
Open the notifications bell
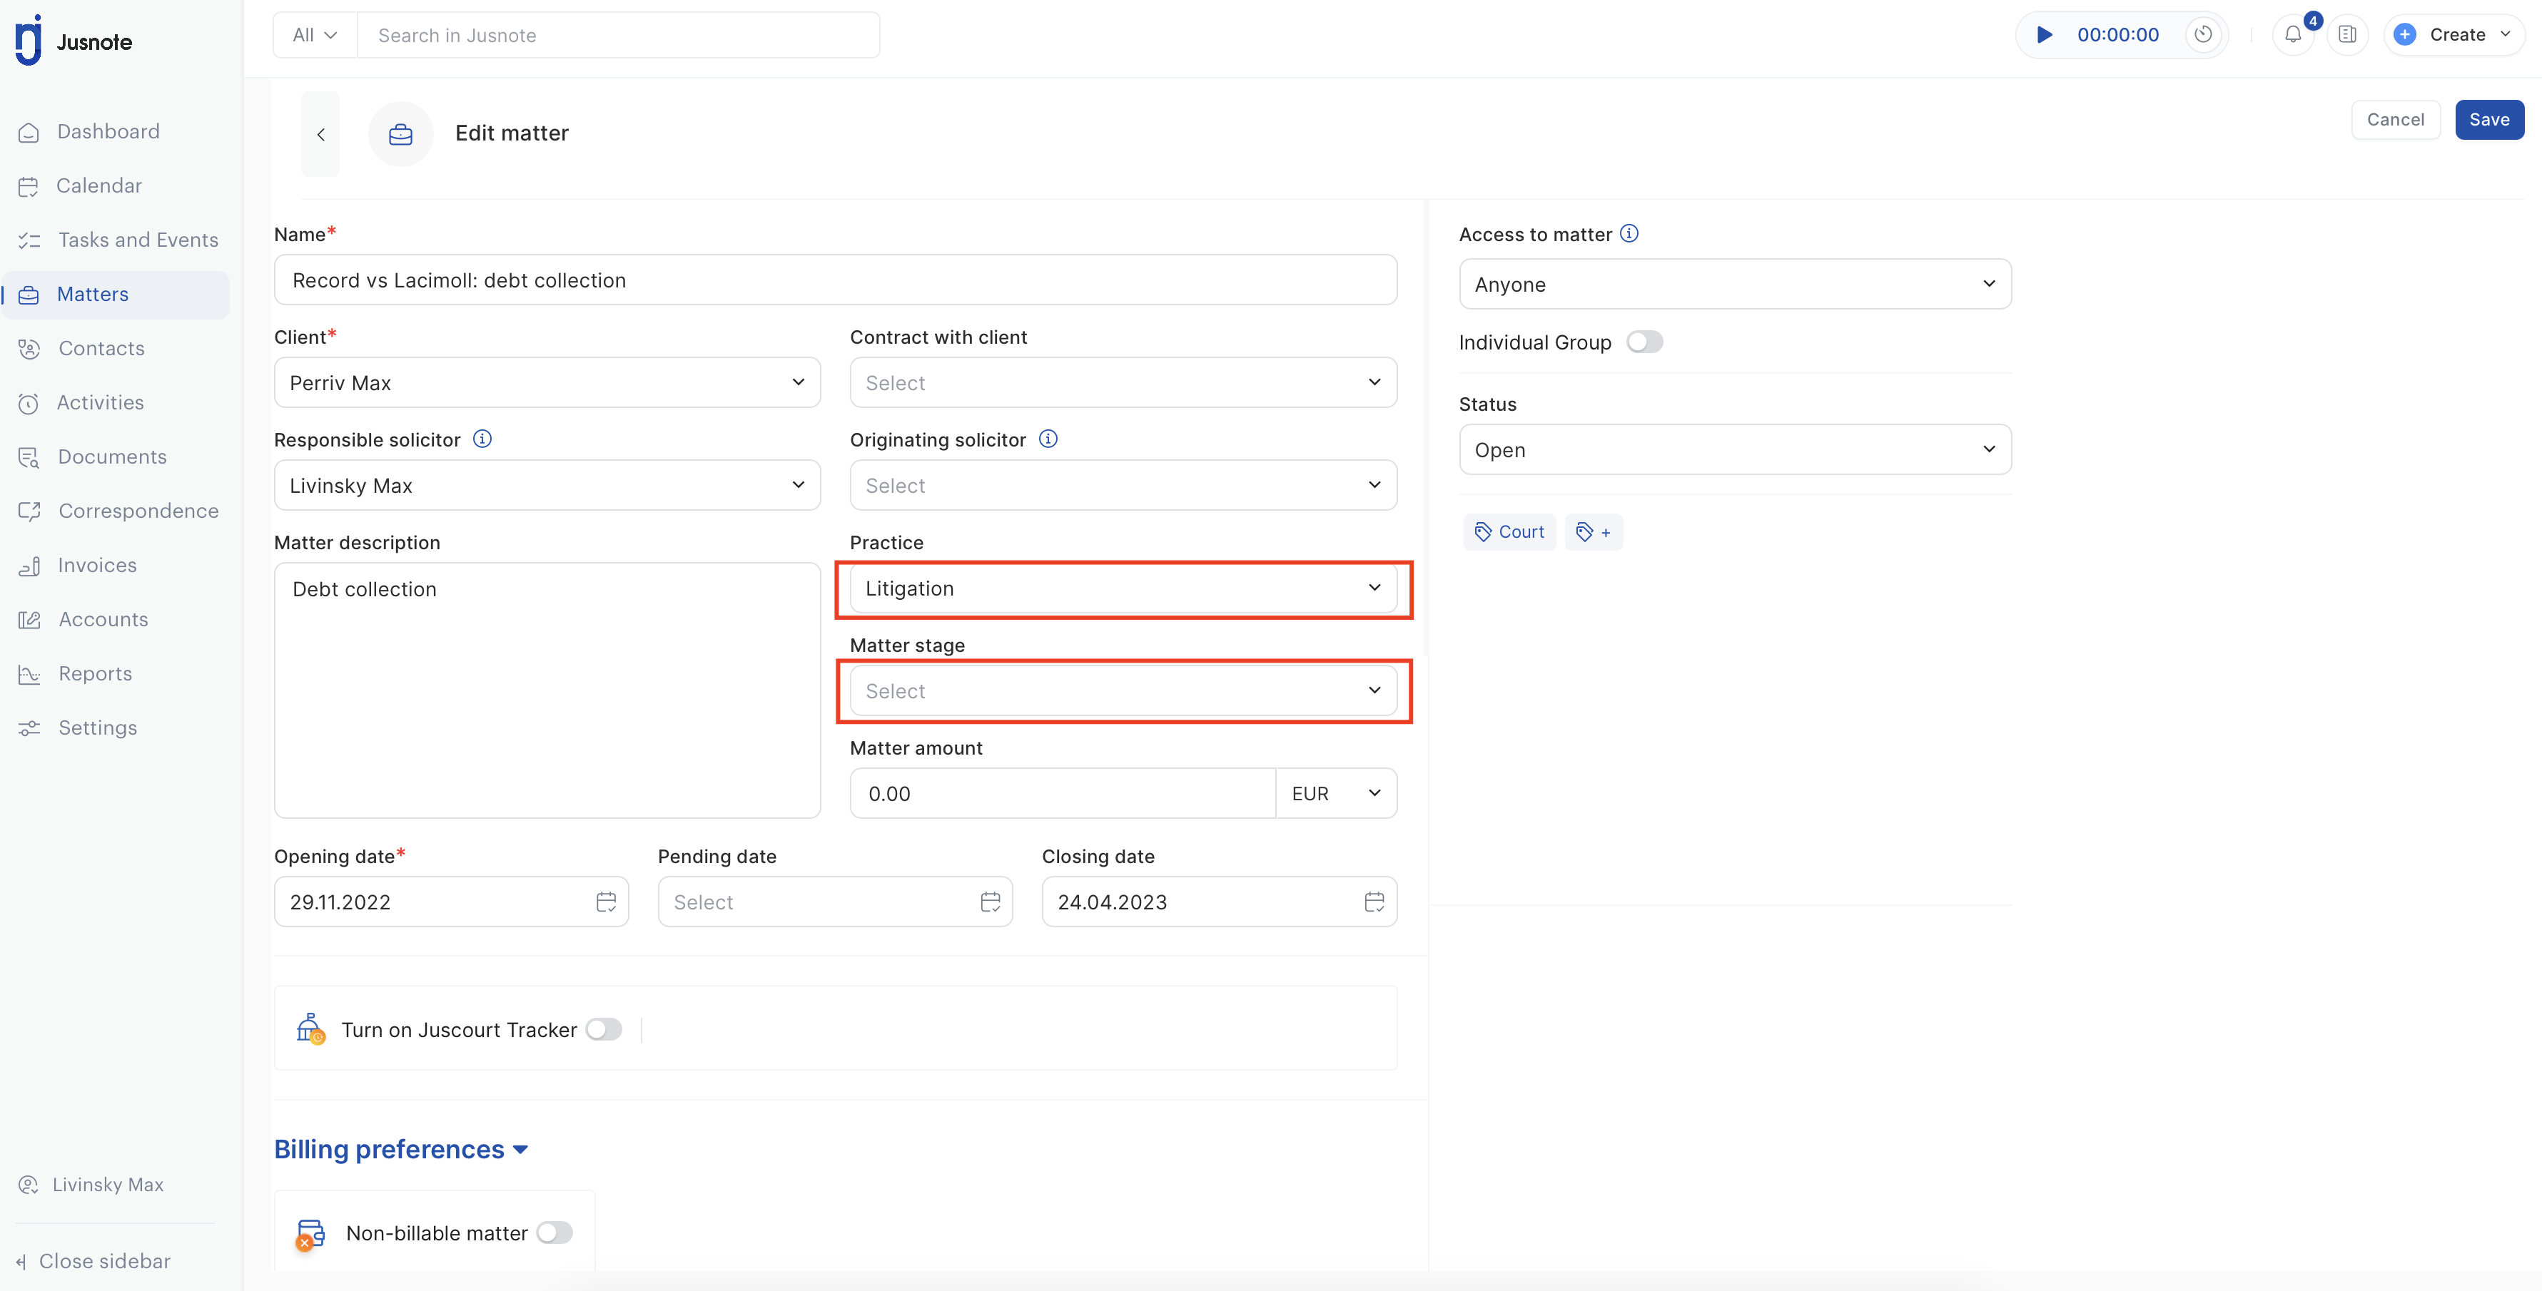tap(2294, 34)
